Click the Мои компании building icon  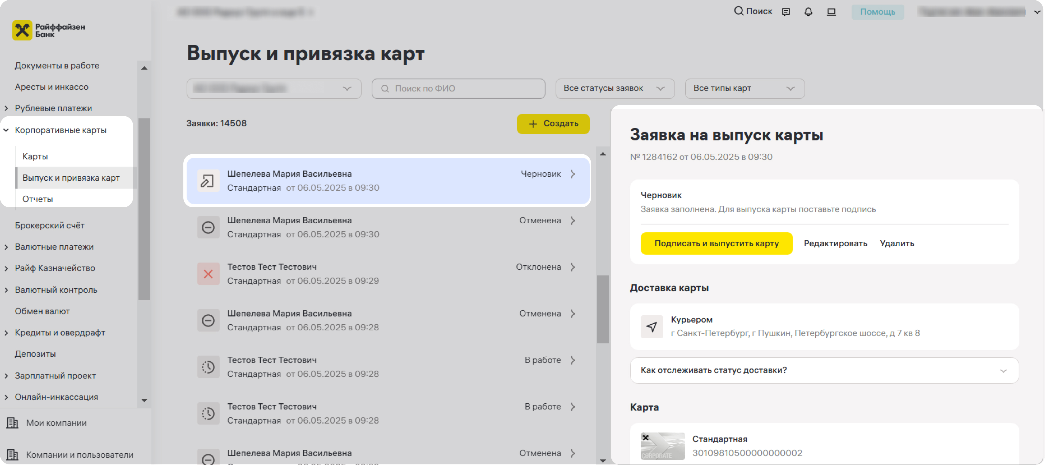12,423
